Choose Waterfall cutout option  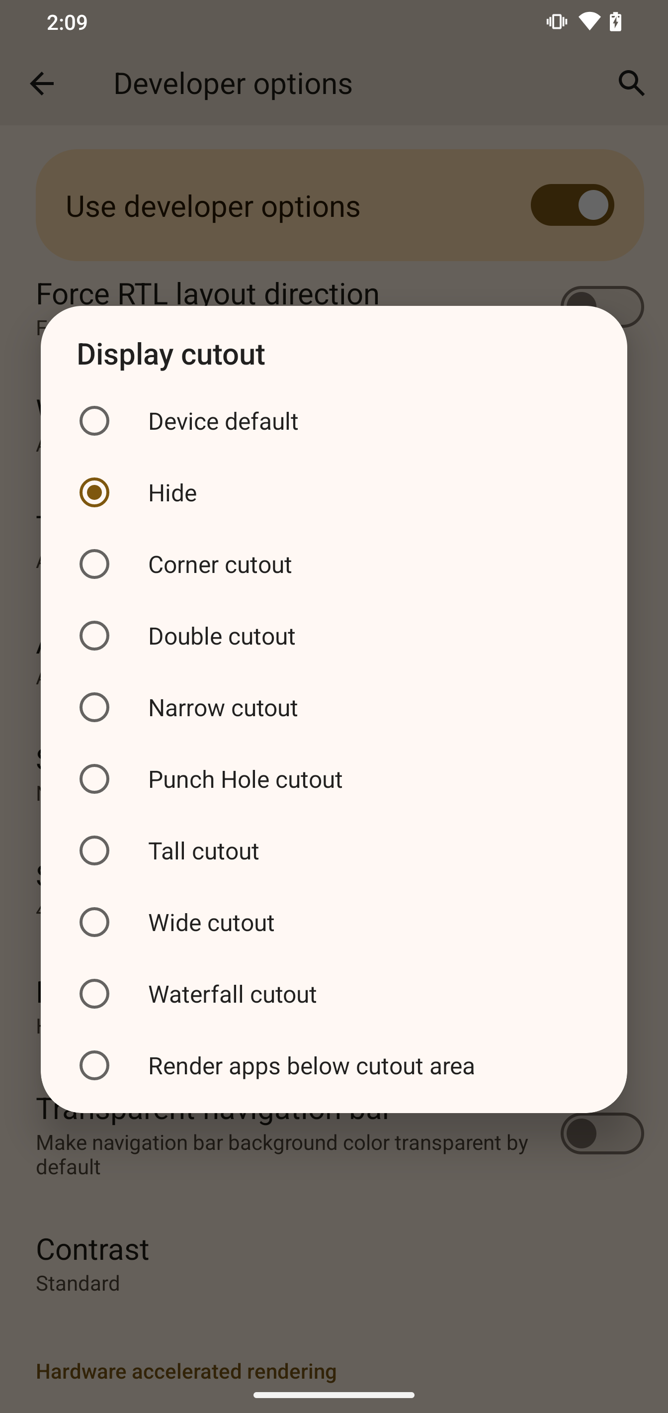94,994
